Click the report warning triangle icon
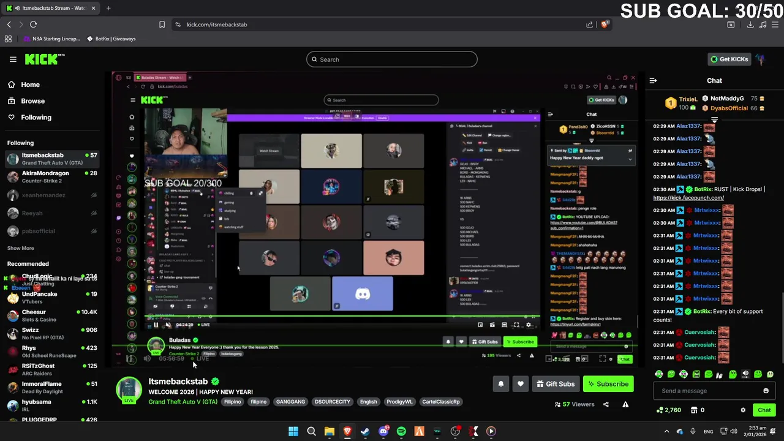This screenshot has width=784, height=441. coord(625,404)
